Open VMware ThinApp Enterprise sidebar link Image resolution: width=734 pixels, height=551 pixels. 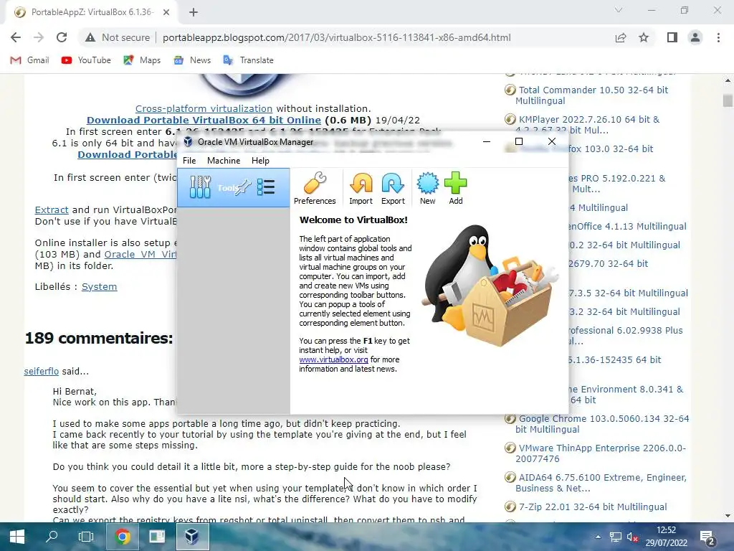(601, 453)
